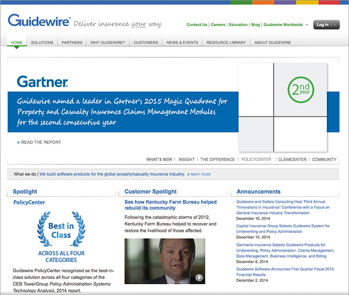Click the December 2, 2014 date
The image size is (349, 295).
tap(252, 280)
